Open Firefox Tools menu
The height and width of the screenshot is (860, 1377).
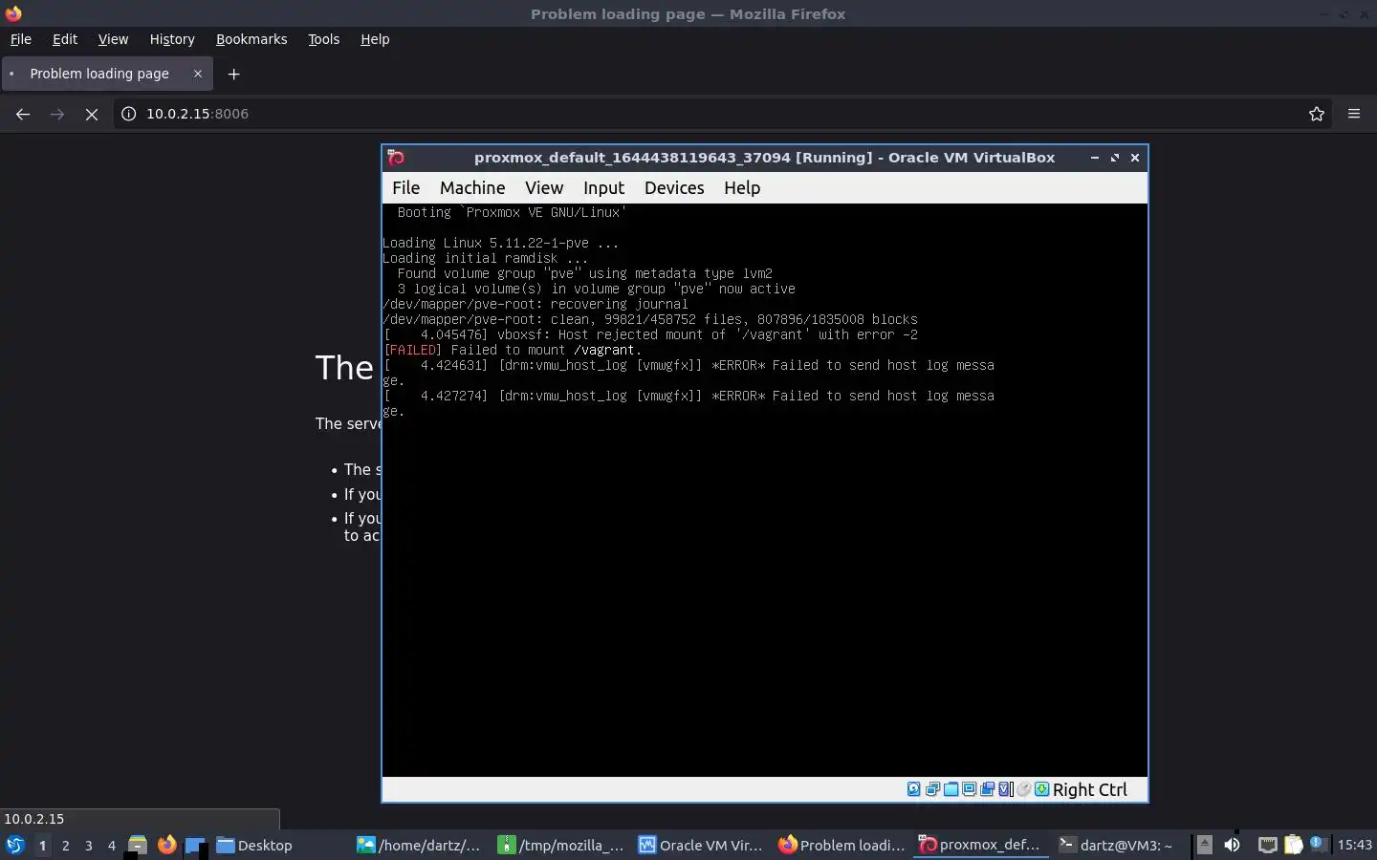pyautogui.click(x=323, y=39)
